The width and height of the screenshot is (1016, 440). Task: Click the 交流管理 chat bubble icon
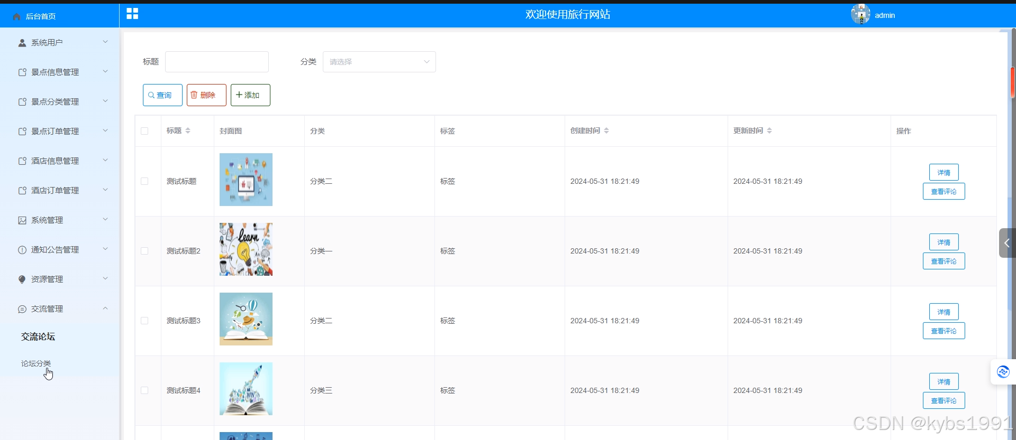(x=22, y=309)
